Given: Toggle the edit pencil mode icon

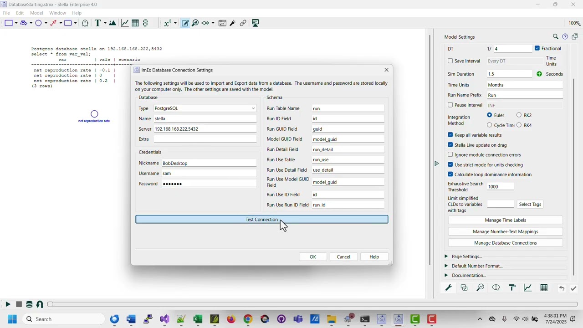Looking at the screenshot, I should coord(185,23).
